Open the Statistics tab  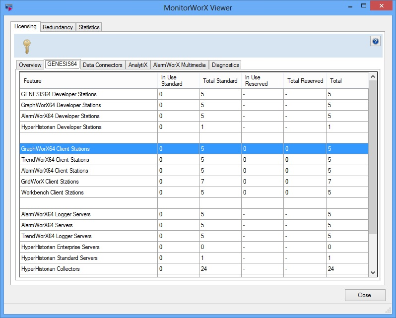point(89,27)
